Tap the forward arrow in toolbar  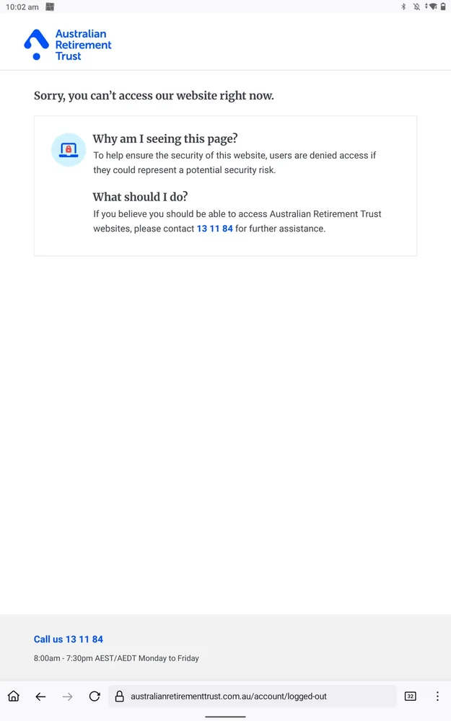pos(68,696)
